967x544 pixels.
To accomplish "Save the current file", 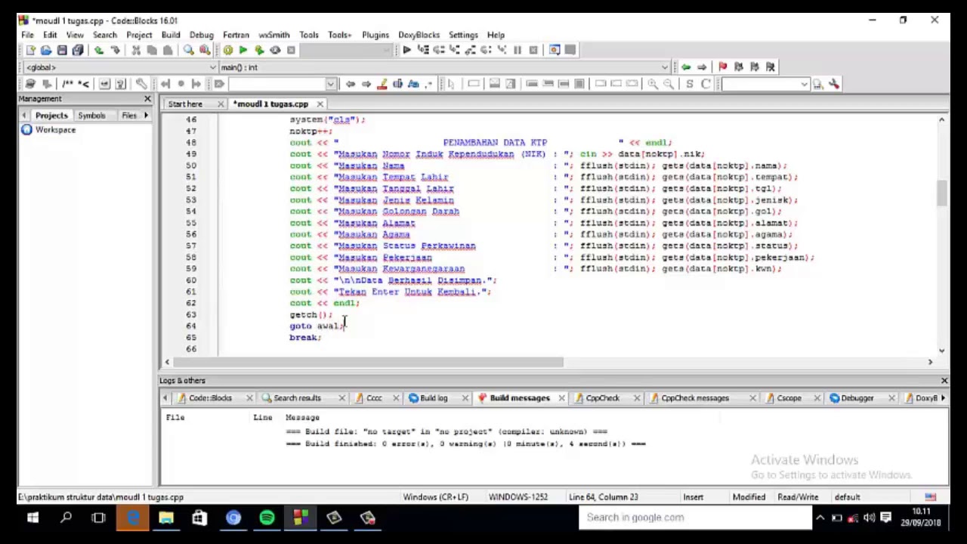I will 62,50.
